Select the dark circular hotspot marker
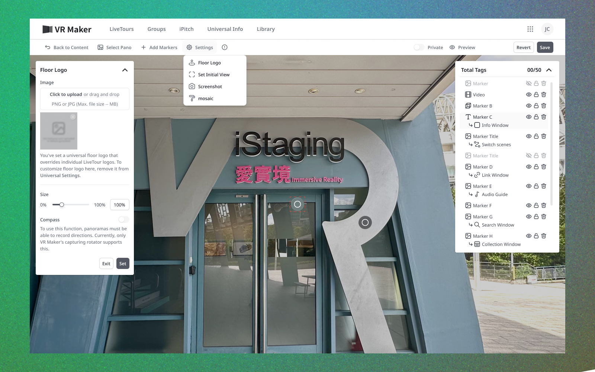Screen dimensions: 595x372 [x=365, y=222]
